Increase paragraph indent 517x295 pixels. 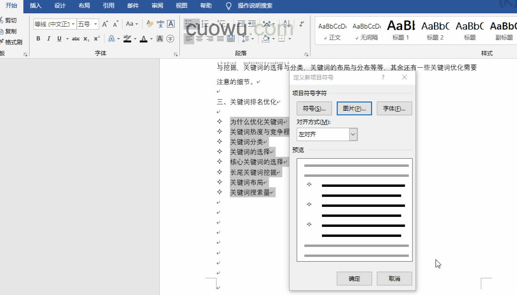click(x=252, y=23)
